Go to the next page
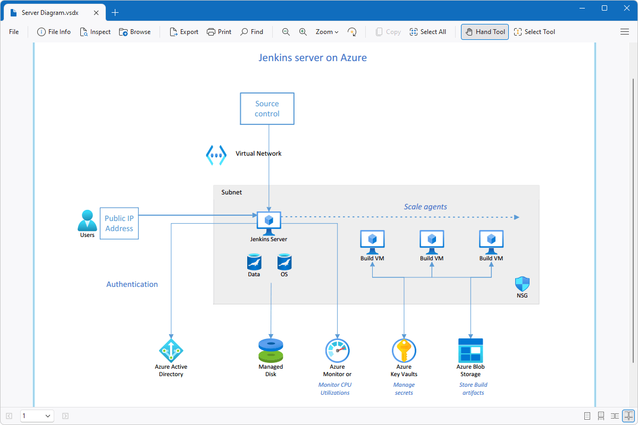This screenshot has height=425, width=638. pos(65,416)
